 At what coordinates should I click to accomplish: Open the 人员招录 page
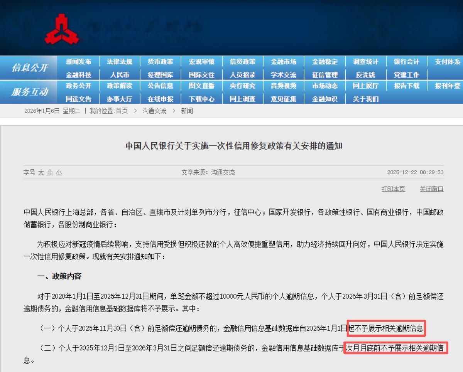pyautogui.click(x=242, y=75)
